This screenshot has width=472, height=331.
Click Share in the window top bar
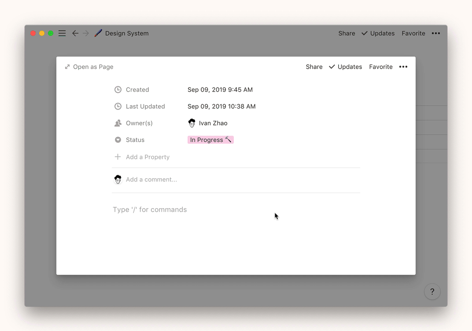(347, 33)
